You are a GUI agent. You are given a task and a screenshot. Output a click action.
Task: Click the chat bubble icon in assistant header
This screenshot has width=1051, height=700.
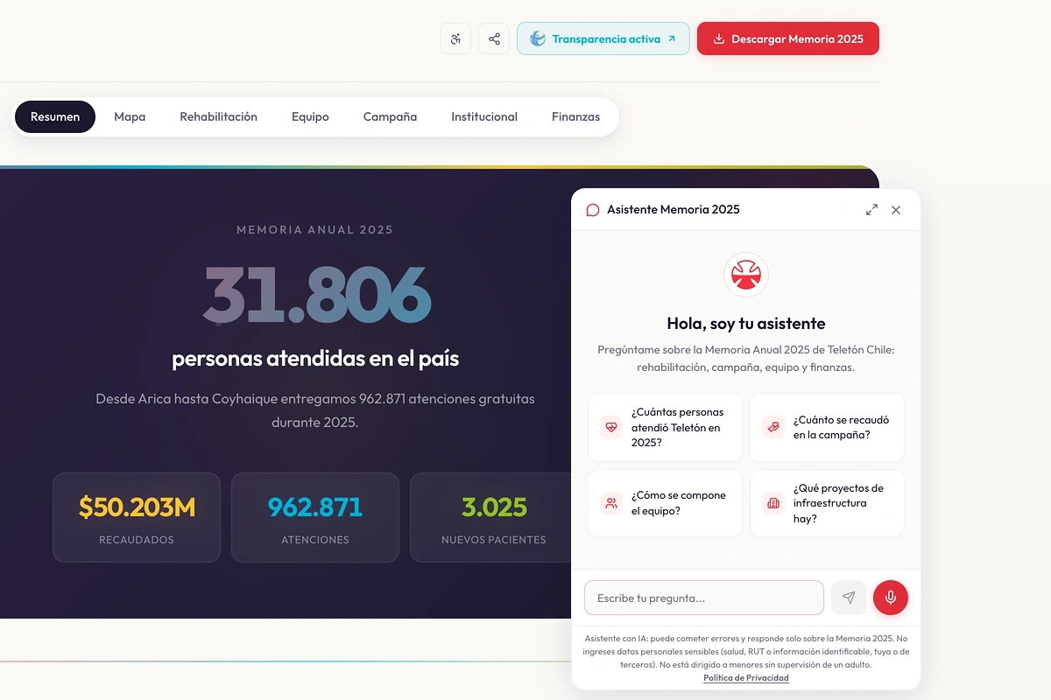tap(593, 210)
